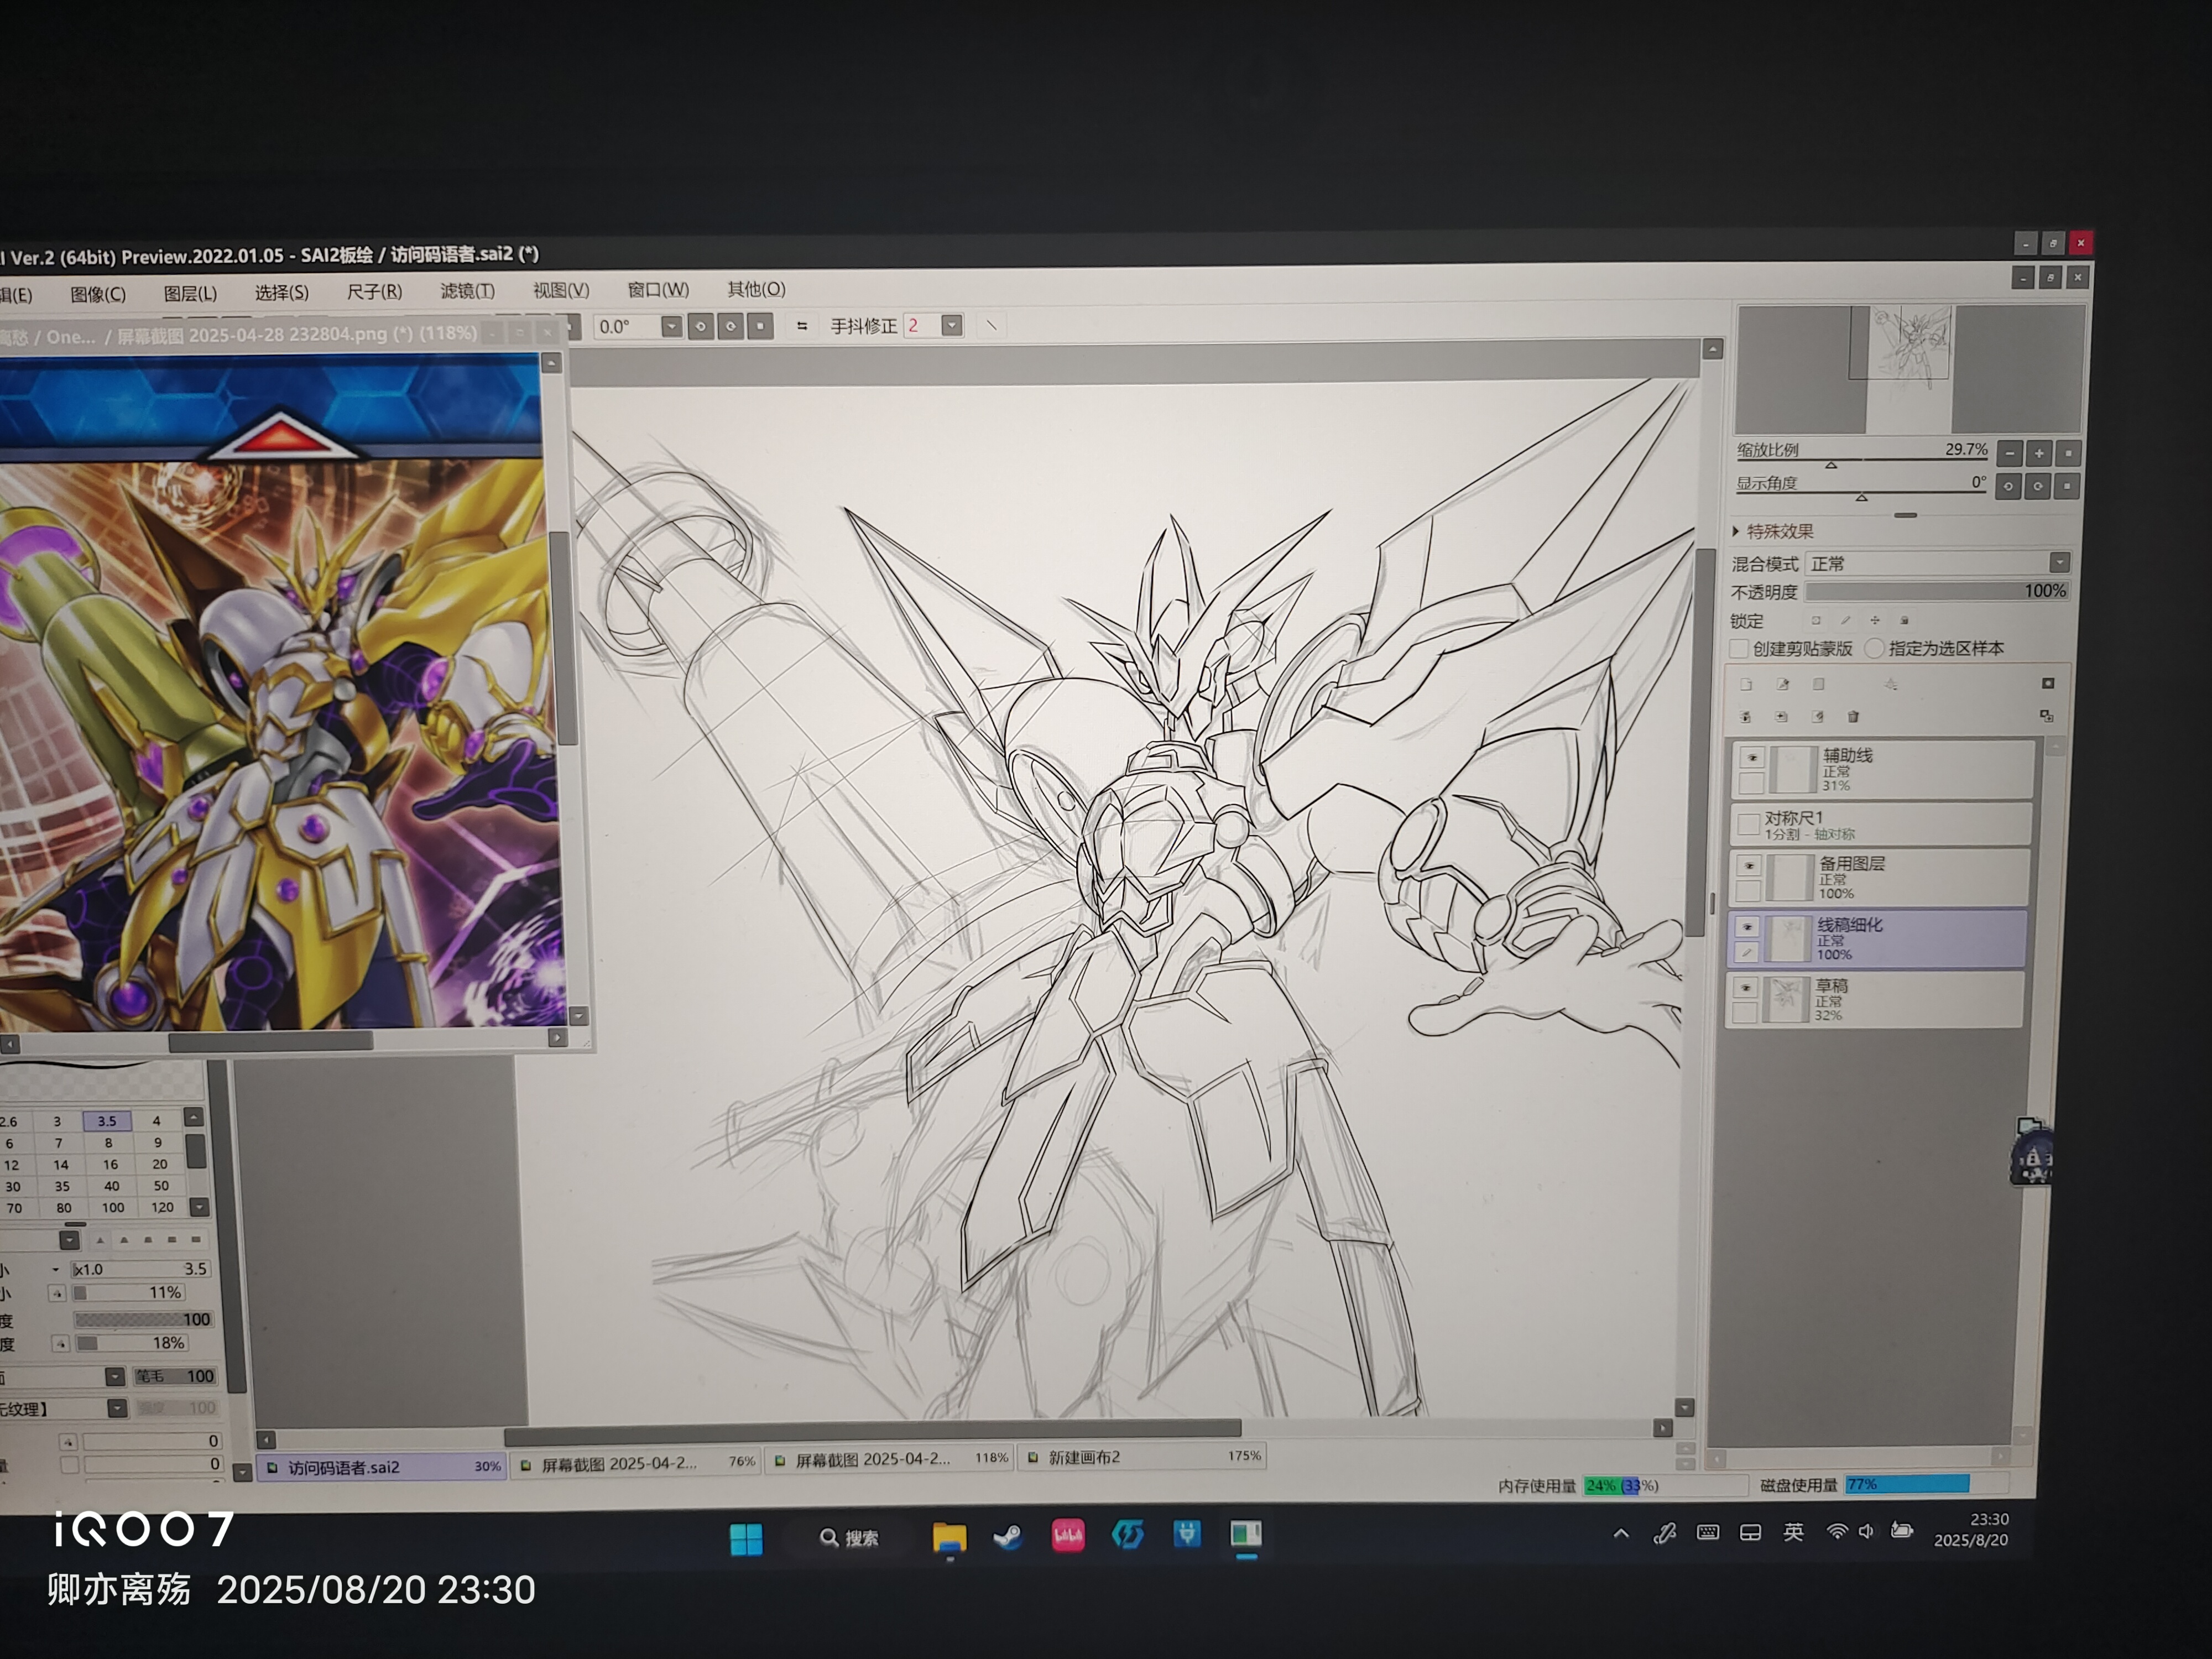
Task: Create a new normal layer
Action: tap(1746, 685)
